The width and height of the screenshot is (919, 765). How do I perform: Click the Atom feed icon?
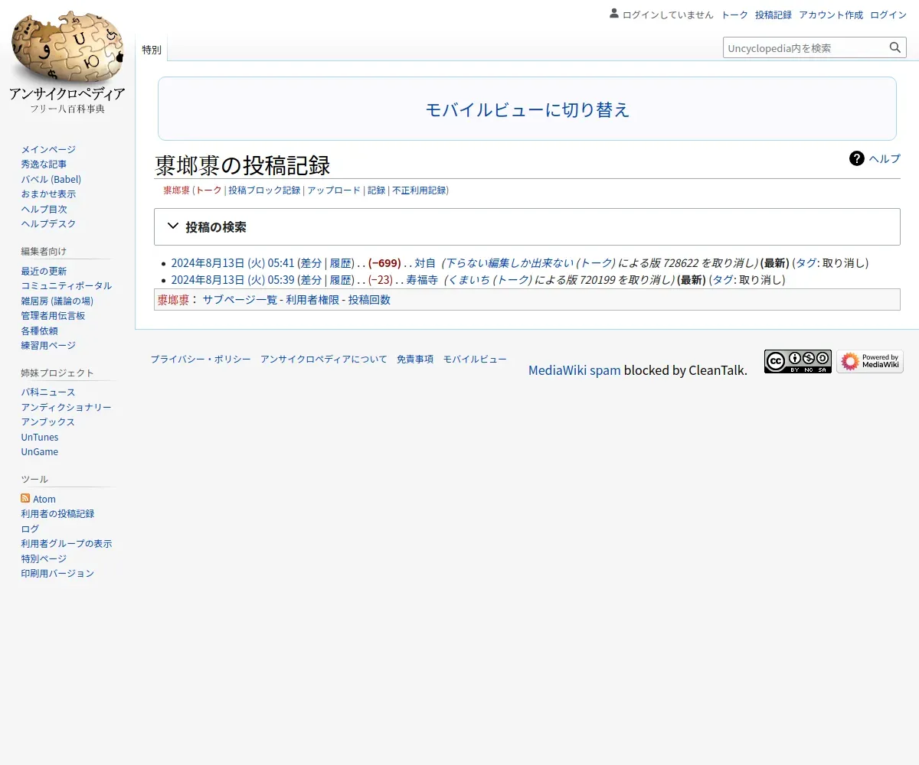pos(25,498)
